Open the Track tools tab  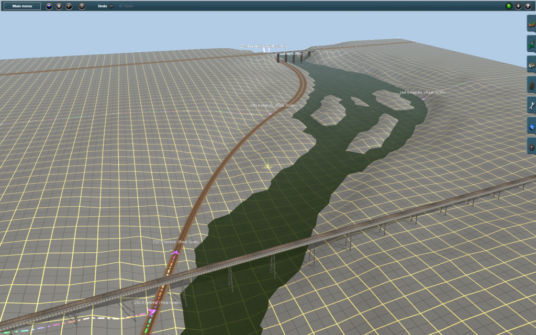[x=532, y=85]
